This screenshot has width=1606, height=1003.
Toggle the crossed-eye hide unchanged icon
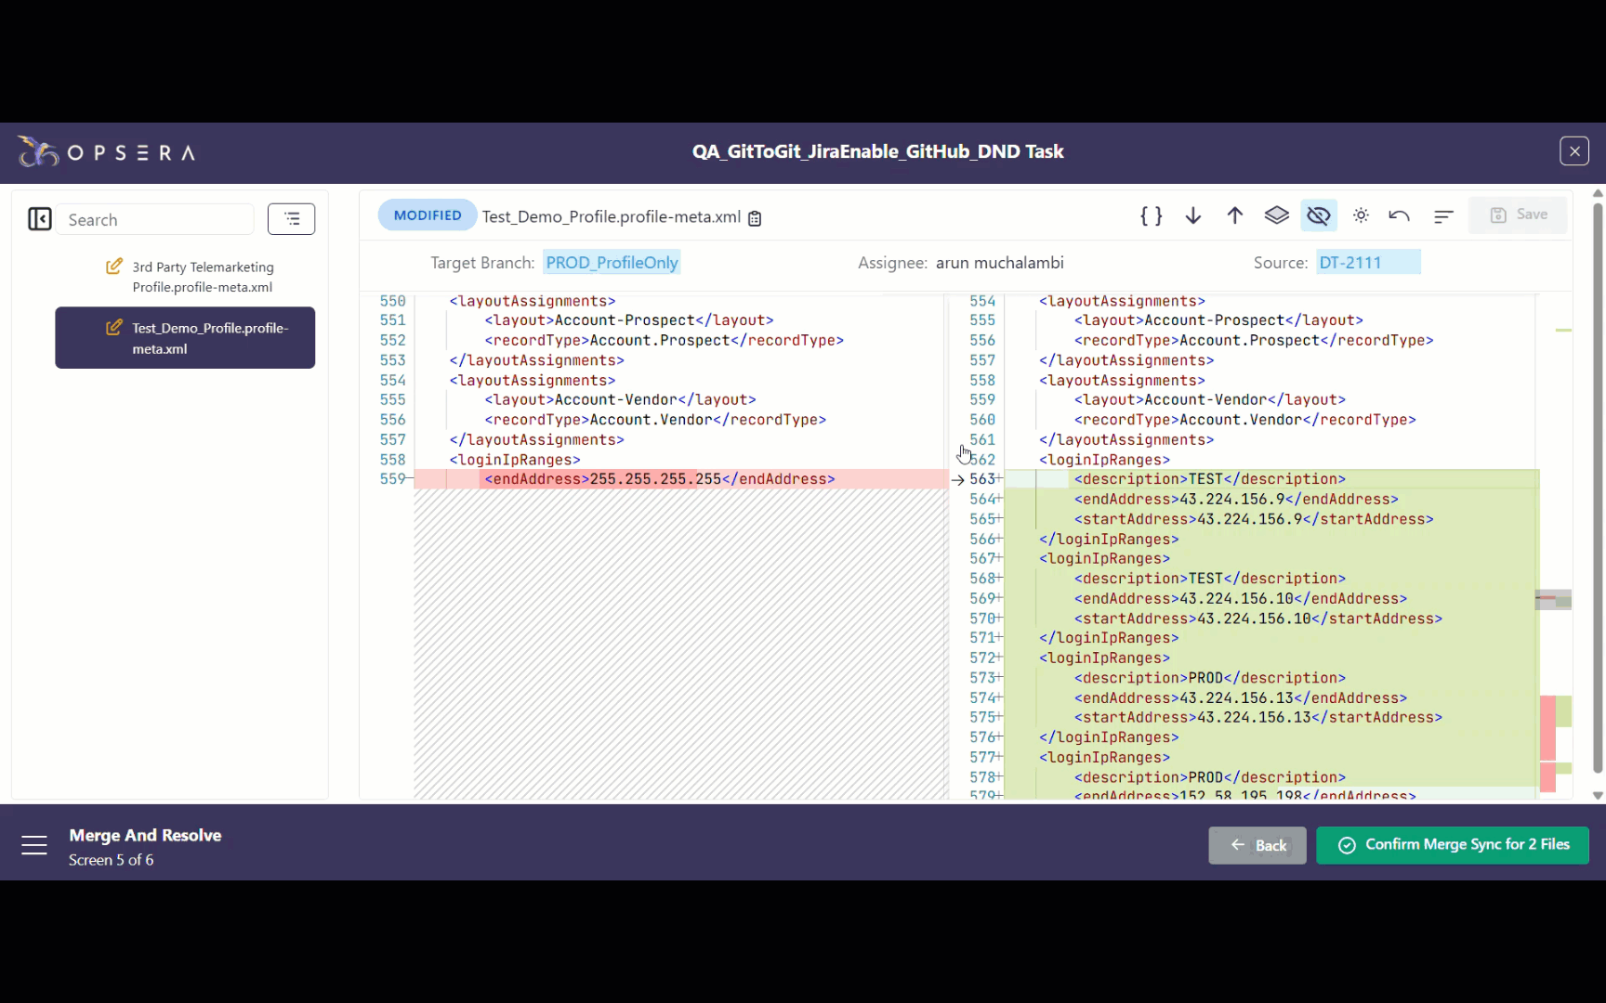pyautogui.click(x=1318, y=216)
